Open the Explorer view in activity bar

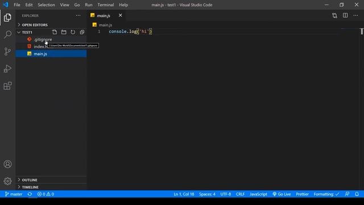point(7,18)
